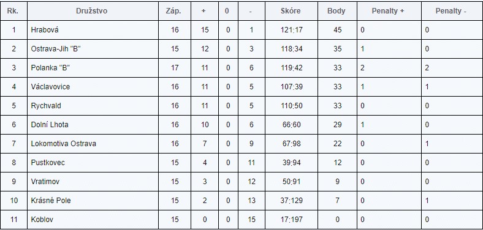Click the Rk. column header
This screenshot has width=483, height=230.
13,11
